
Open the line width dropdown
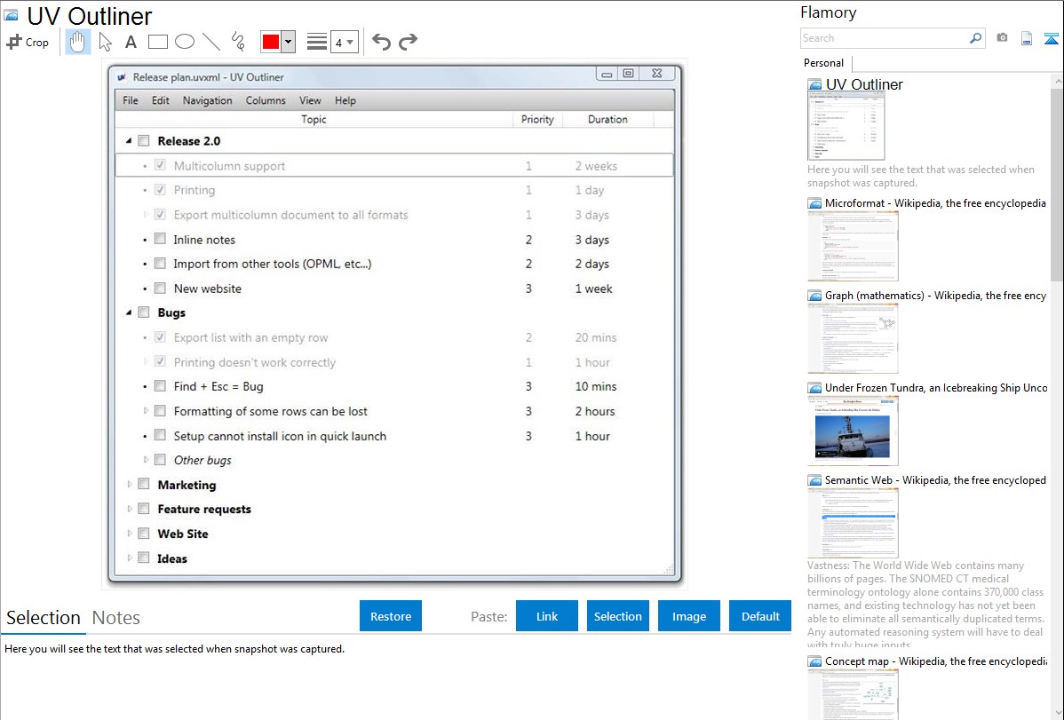point(344,42)
